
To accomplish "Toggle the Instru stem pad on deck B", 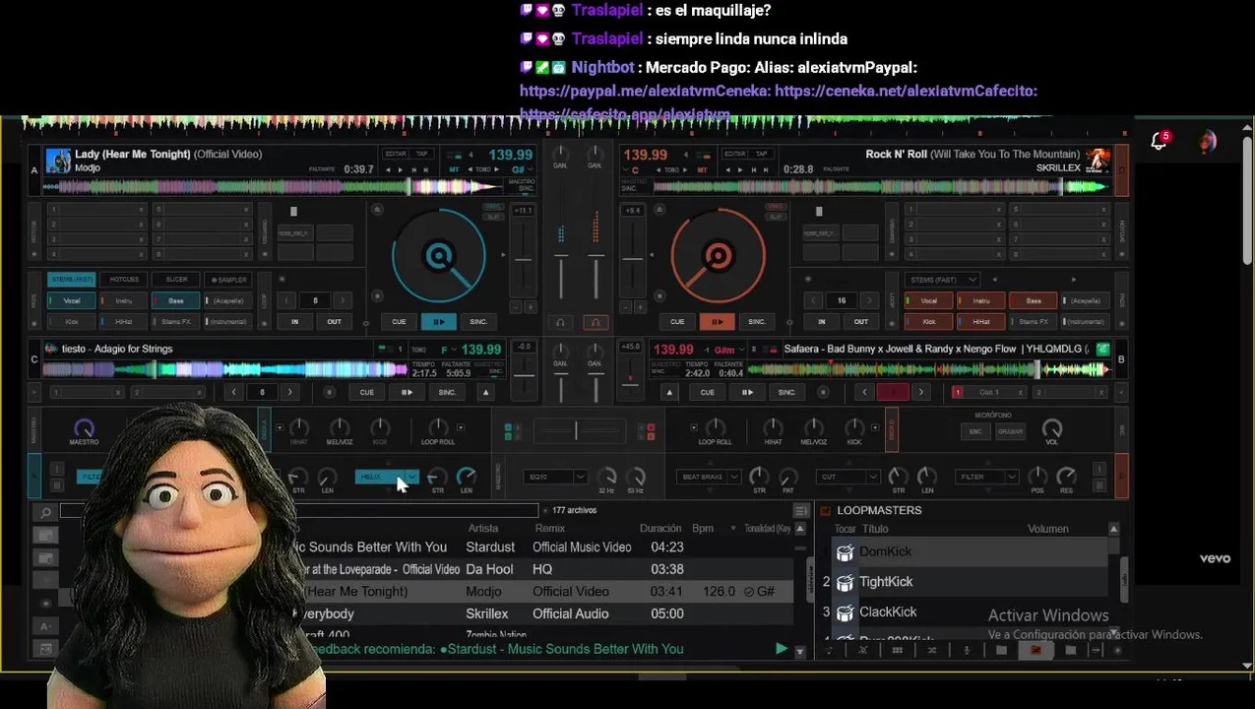I will coord(981,301).
